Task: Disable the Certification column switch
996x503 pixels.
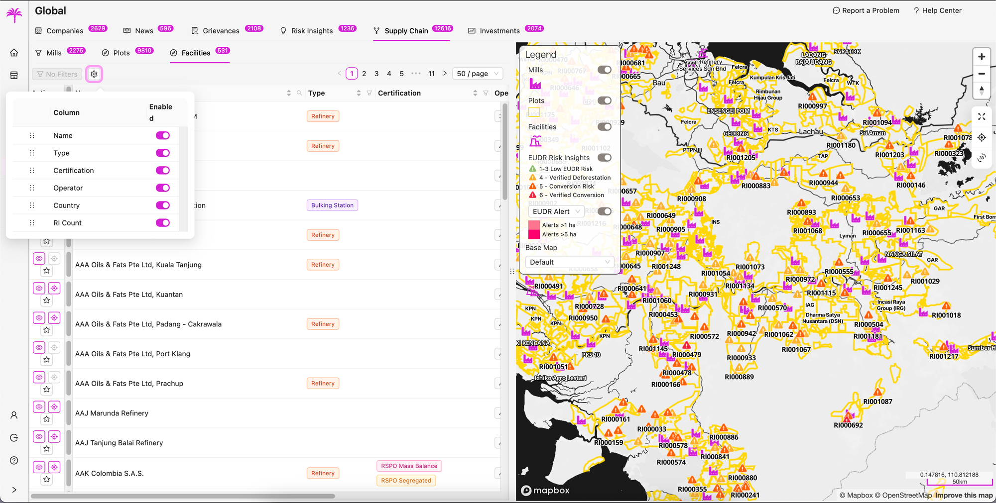Action: point(162,170)
